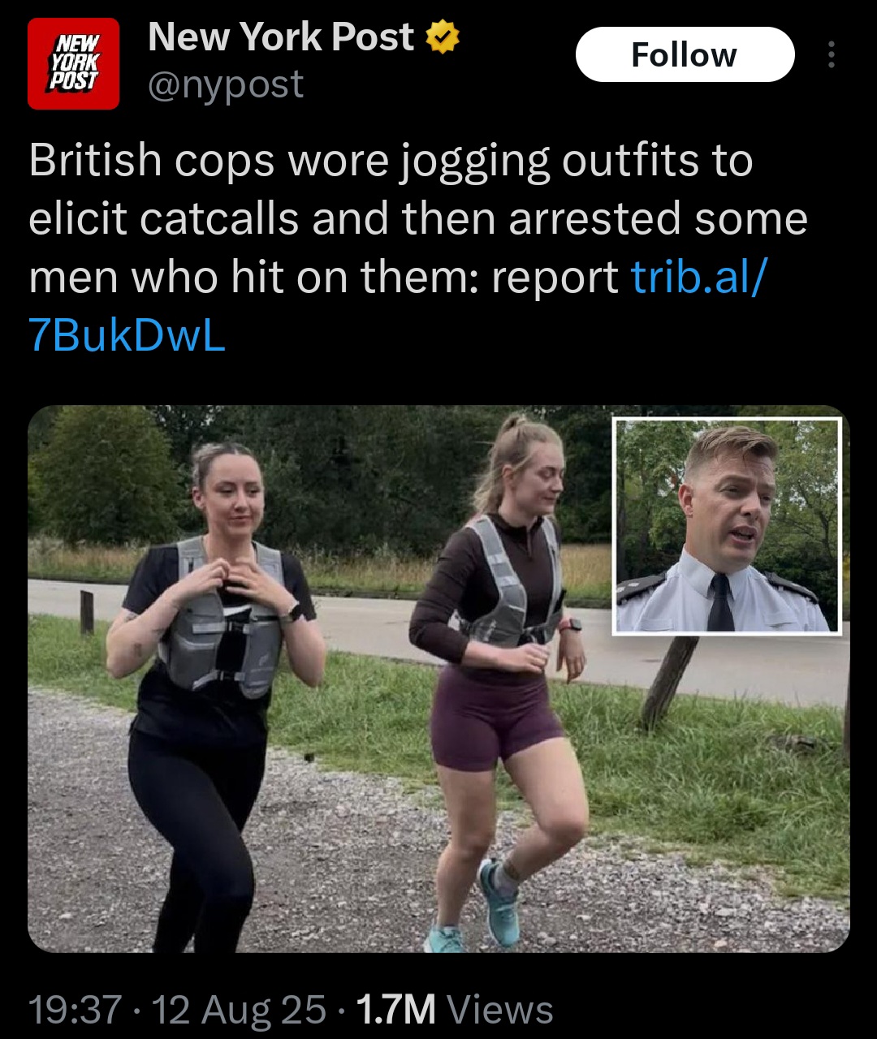The width and height of the screenshot is (877, 1039).
Task: Click the 7BukDwL part of the link
Action: point(127,336)
